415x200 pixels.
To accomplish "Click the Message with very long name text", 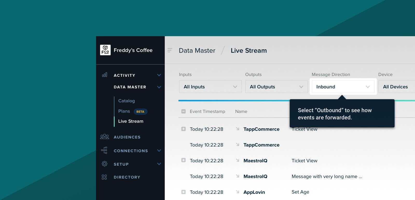I will pyautogui.click(x=327, y=176).
